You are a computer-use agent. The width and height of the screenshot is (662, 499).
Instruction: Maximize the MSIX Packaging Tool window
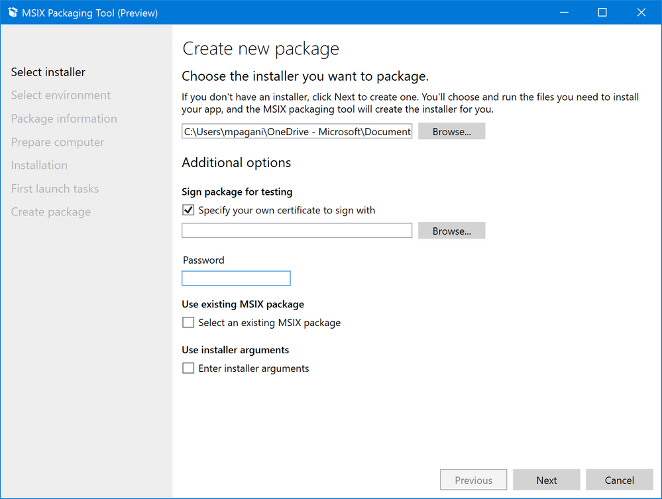click(602, 12)
